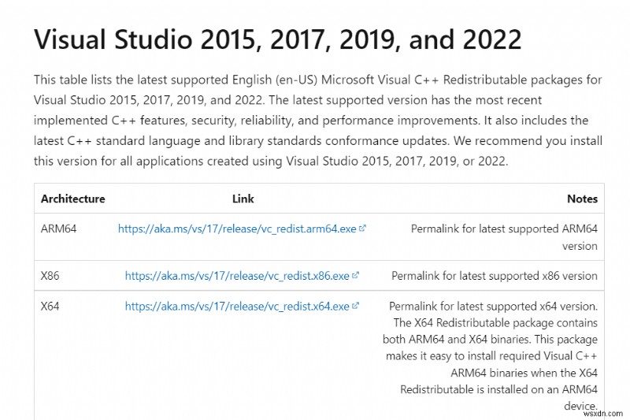Click external-link icon beside x86 link
This screenshot has height=420, width=630.
tap(355, 275)
